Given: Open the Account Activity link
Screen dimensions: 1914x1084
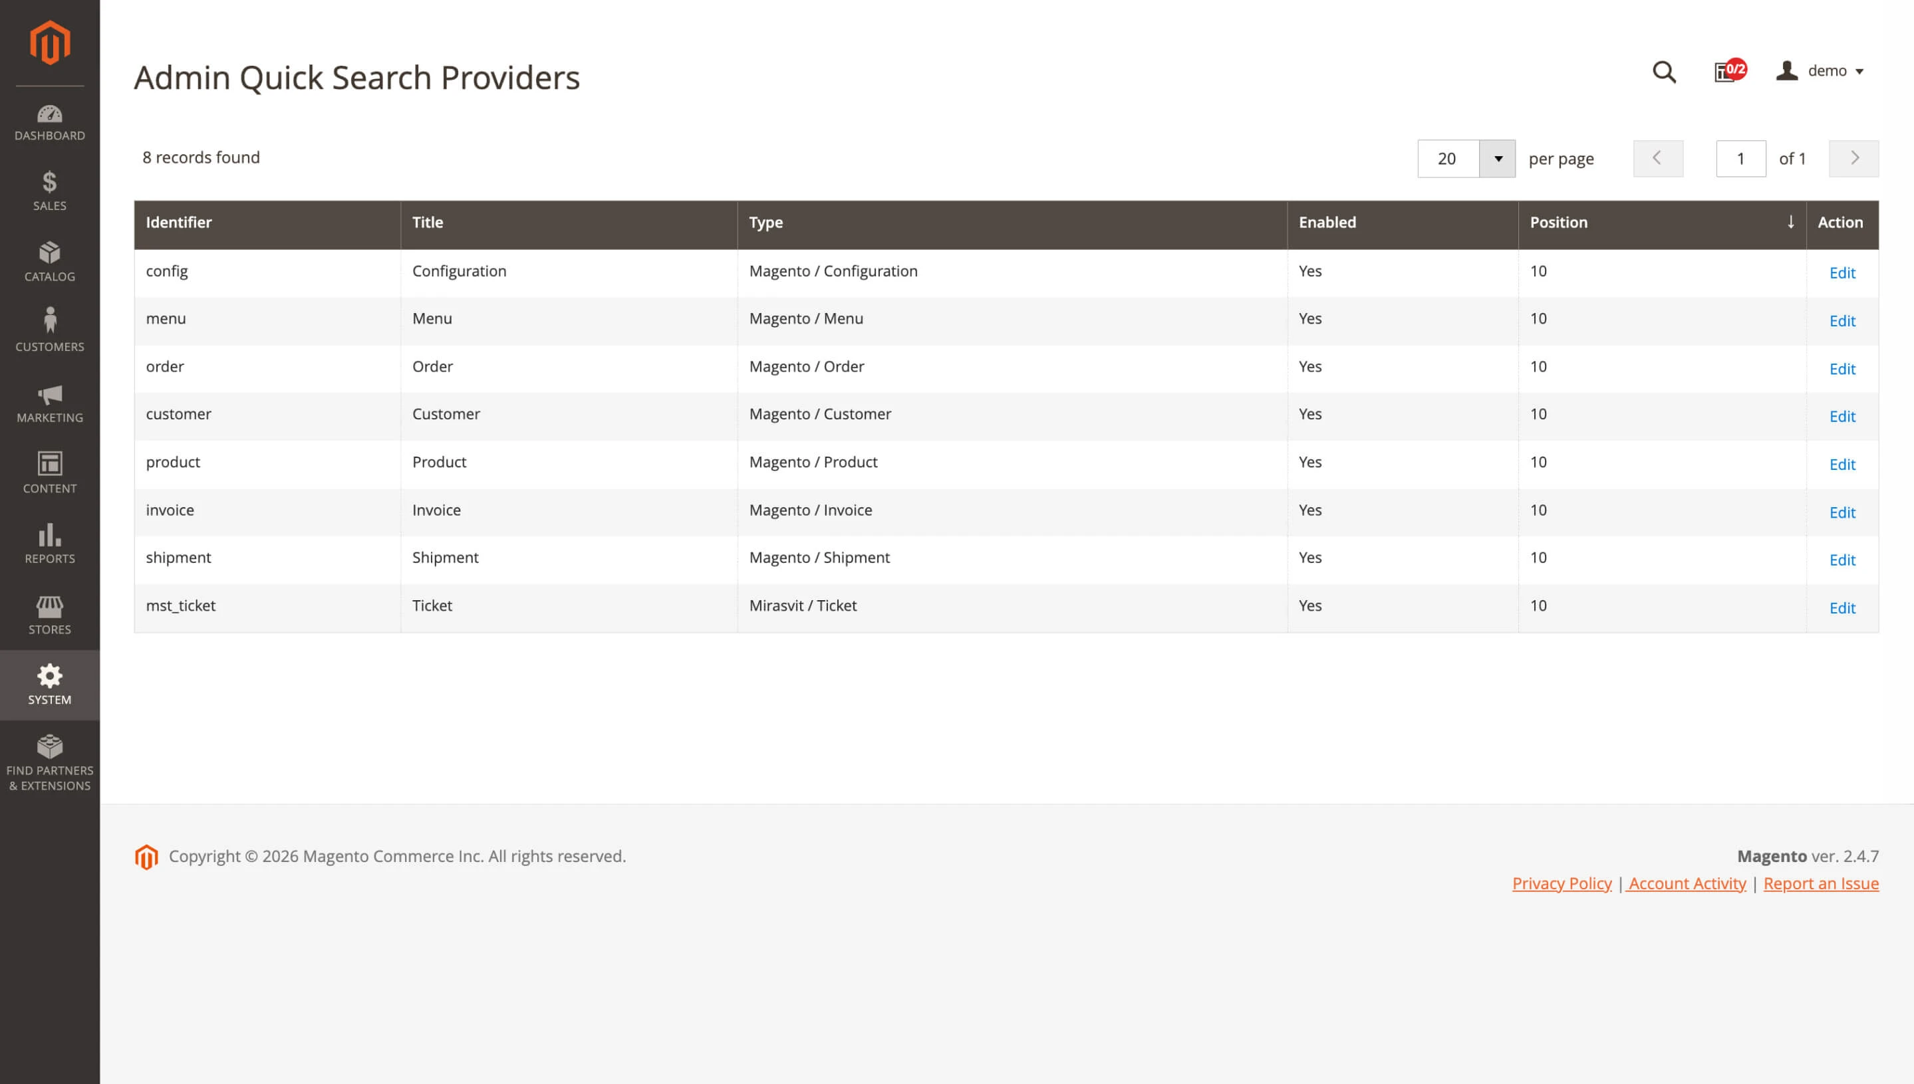Looking at the screenshot, I should point(1686,884).
